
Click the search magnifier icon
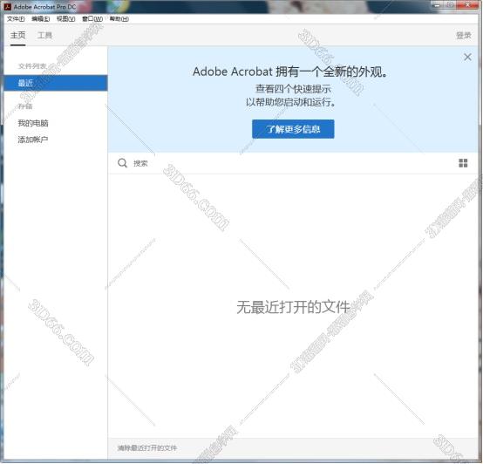pos(122,163)
